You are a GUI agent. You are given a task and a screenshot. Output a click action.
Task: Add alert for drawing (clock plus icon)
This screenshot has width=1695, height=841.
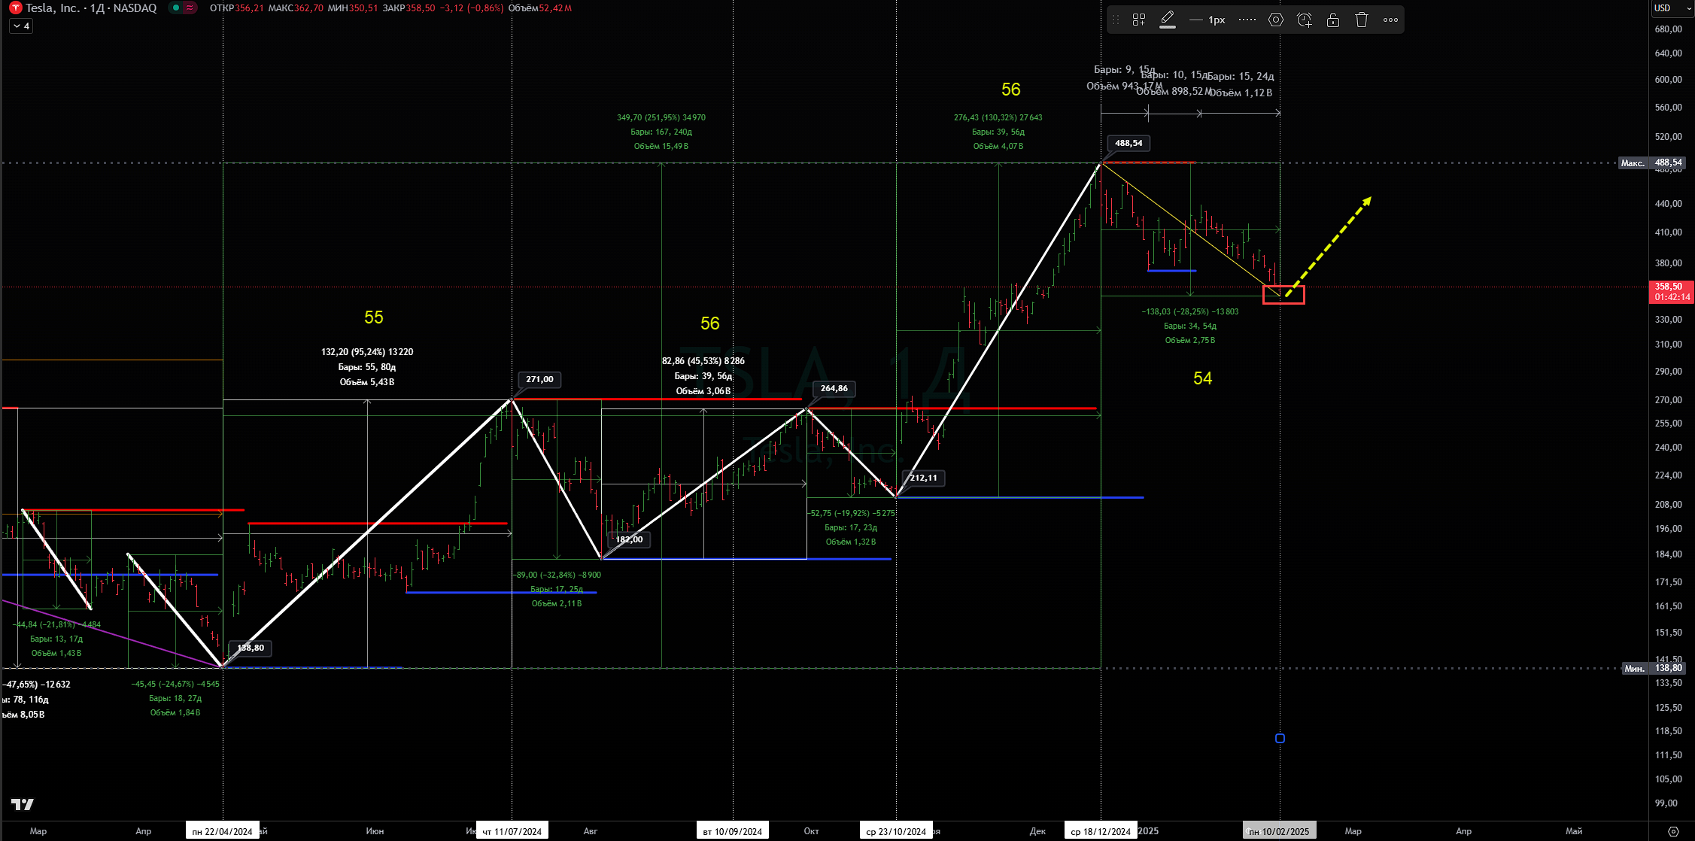coord(1305,20)
